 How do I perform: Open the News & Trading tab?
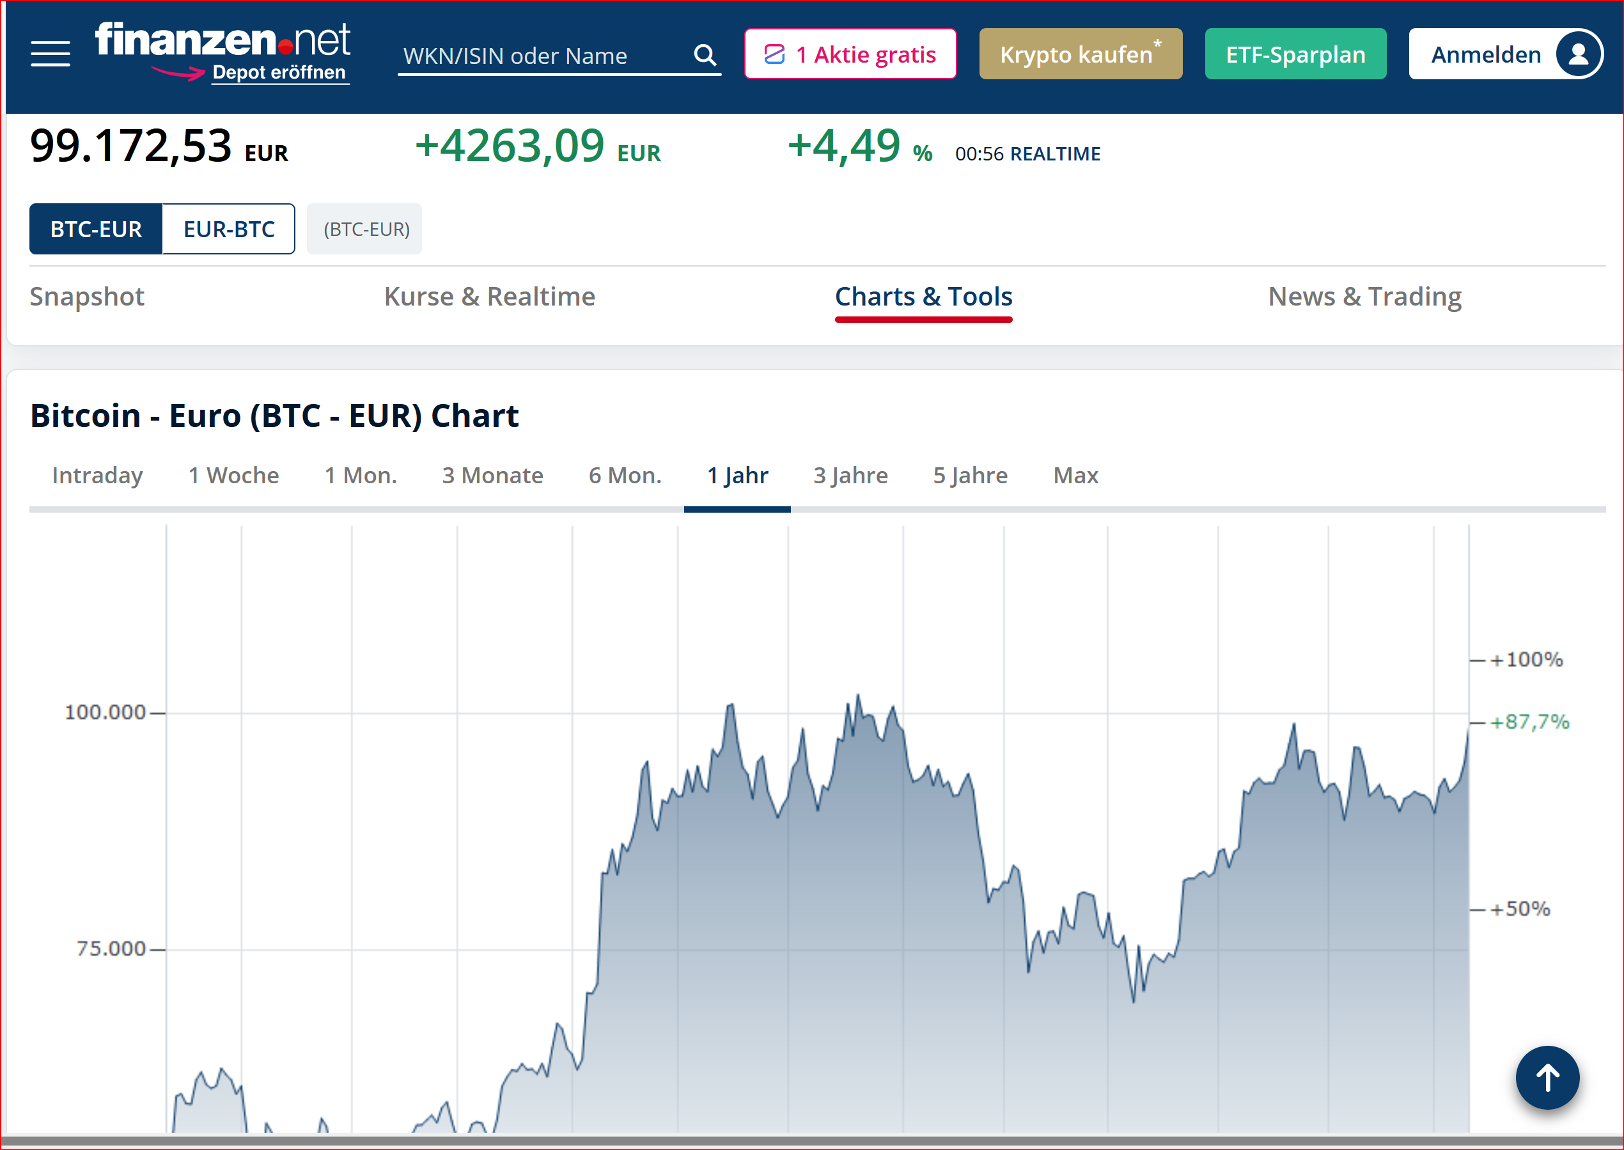pyautogui.click(x=1364, y=297)
